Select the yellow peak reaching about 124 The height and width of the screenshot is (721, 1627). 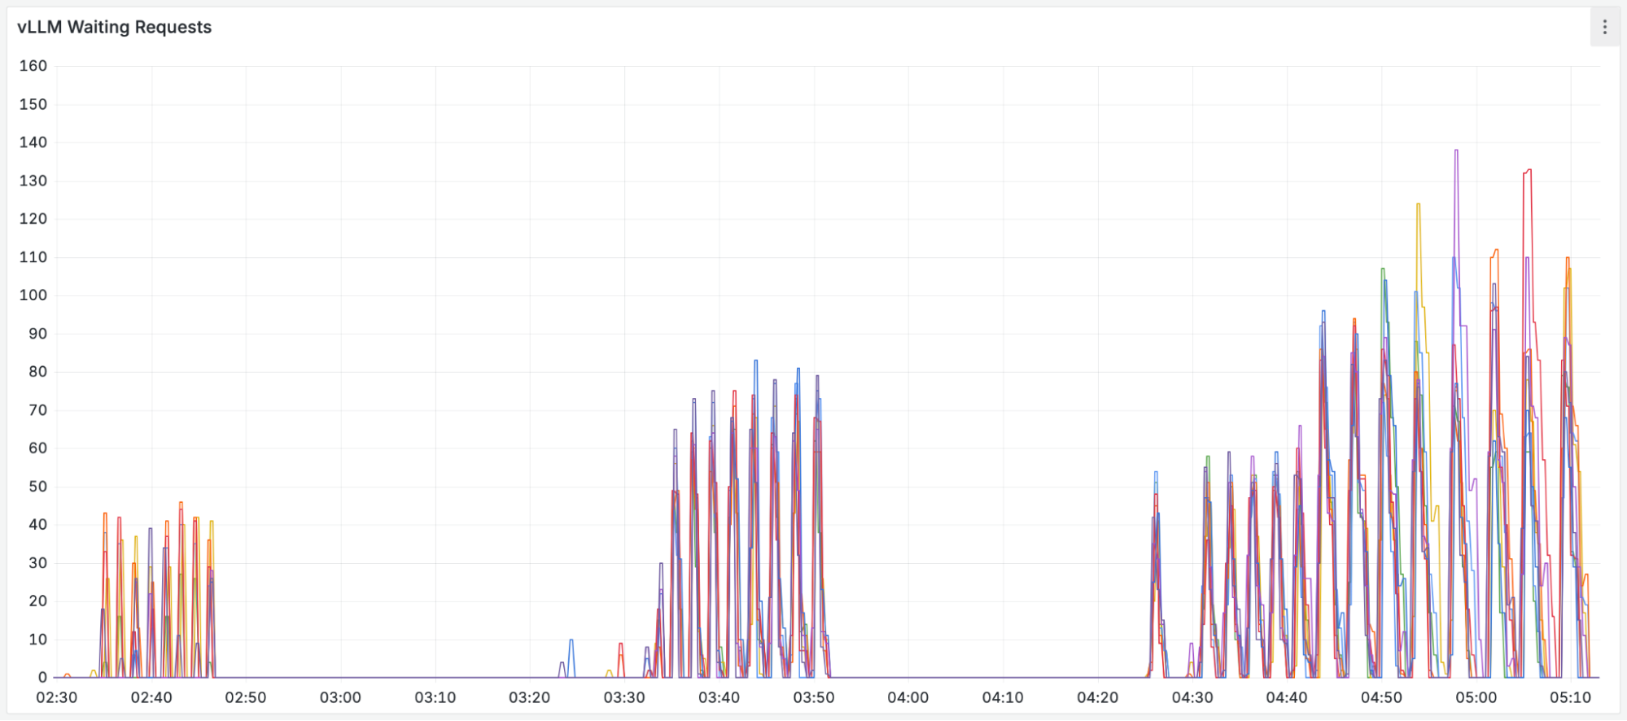point(1418,204)
